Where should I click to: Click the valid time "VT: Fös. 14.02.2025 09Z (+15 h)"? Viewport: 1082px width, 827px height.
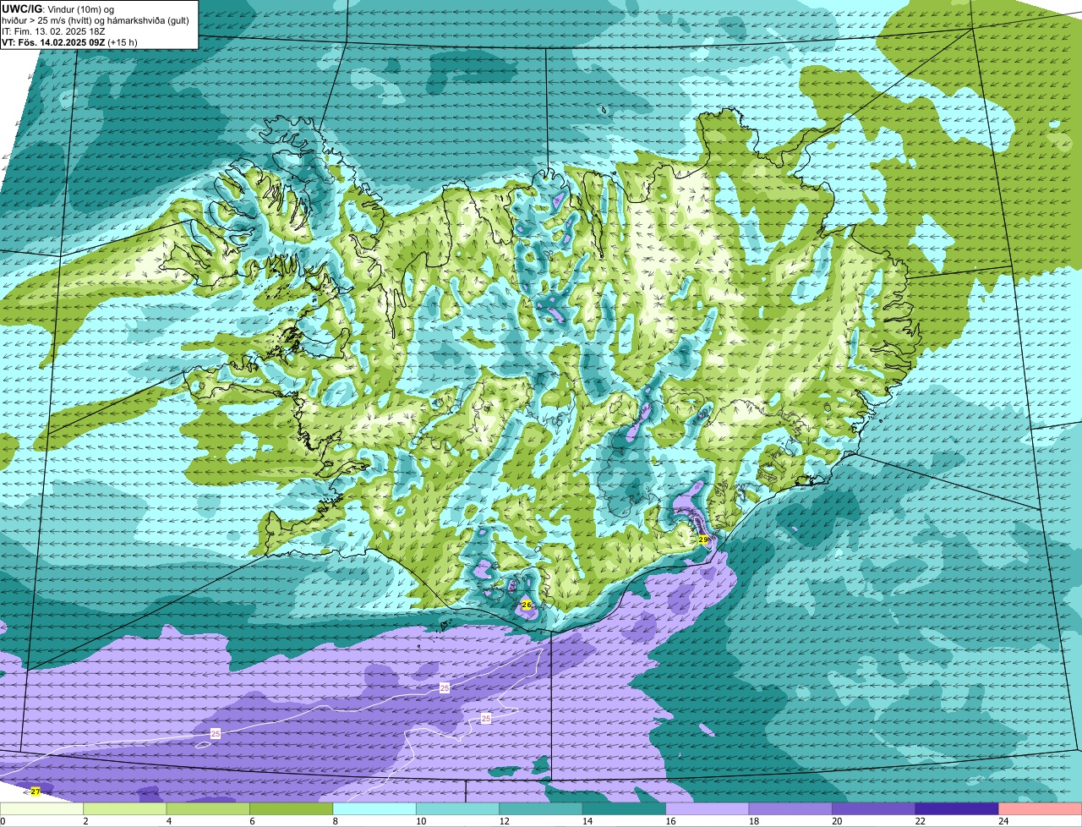(70, 42)
